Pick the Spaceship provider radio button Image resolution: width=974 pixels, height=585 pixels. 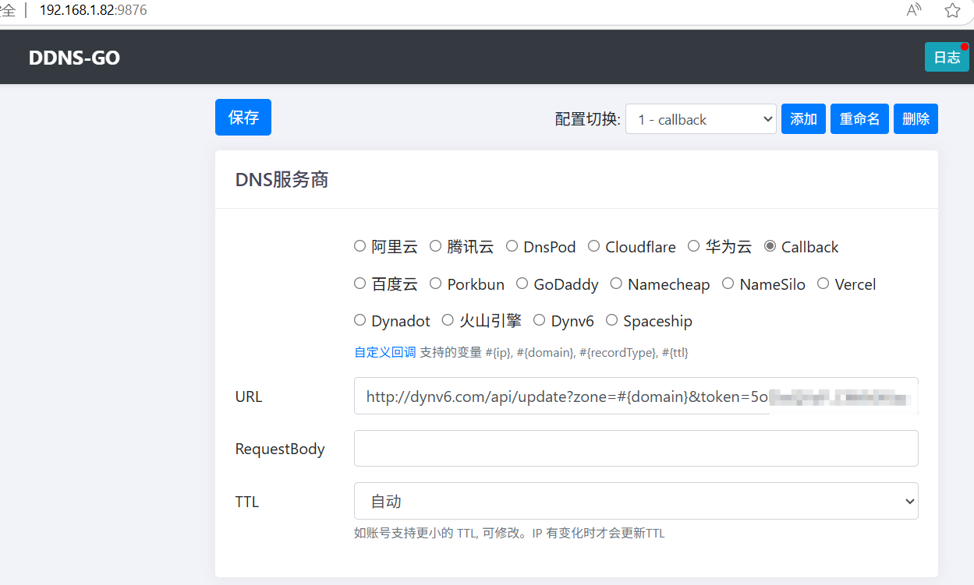pyautogui.click(x=612, y=320)
